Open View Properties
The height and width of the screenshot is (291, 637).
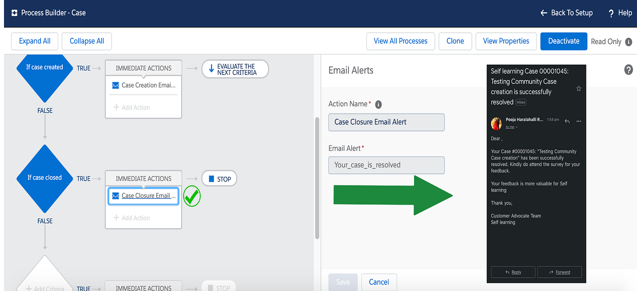(x=506, y=41)
